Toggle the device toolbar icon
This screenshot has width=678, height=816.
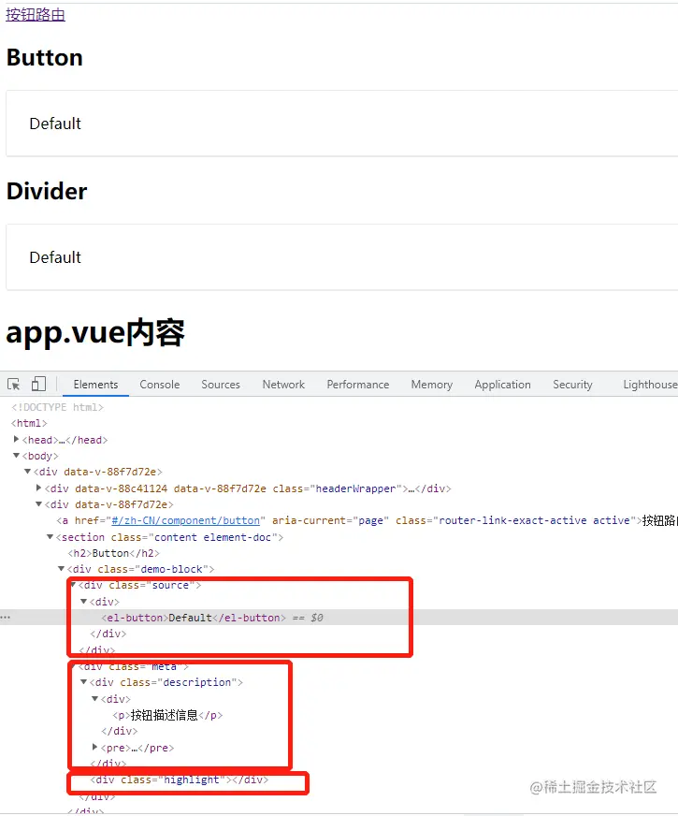(38, 384)
